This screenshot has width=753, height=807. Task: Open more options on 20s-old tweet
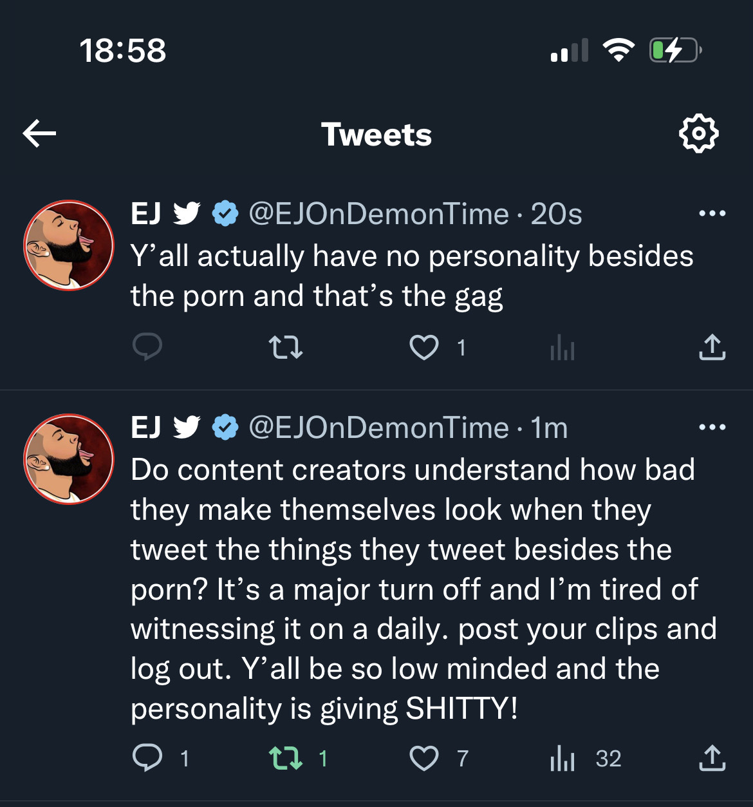click(712, 213)
